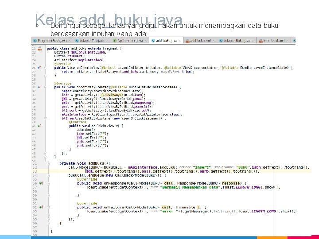Click the class name 'add_buku' in line 21
319x239 pixels.
78,48
